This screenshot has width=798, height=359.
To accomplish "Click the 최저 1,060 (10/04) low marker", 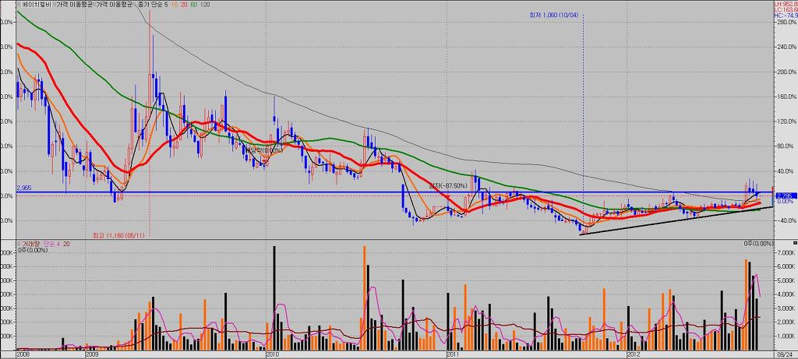I will pos(553,16).
